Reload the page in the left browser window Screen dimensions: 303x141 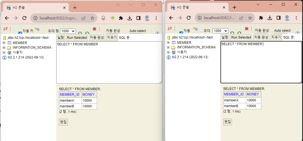click(x=24, y=18)
